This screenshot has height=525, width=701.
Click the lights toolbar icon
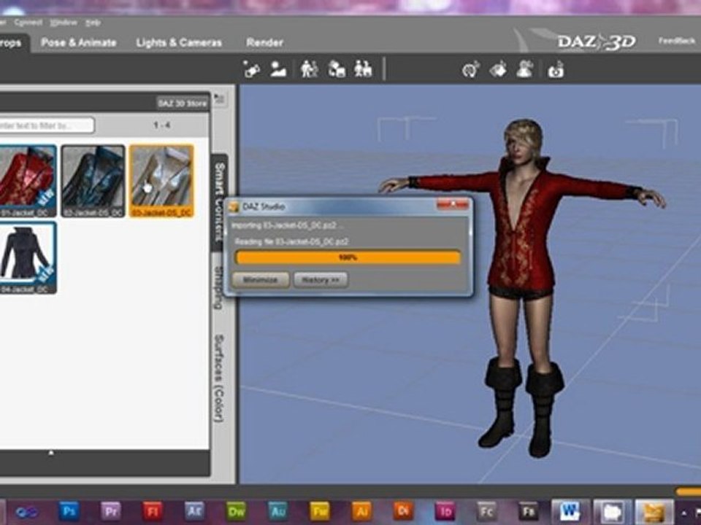[x=251, y=70]
